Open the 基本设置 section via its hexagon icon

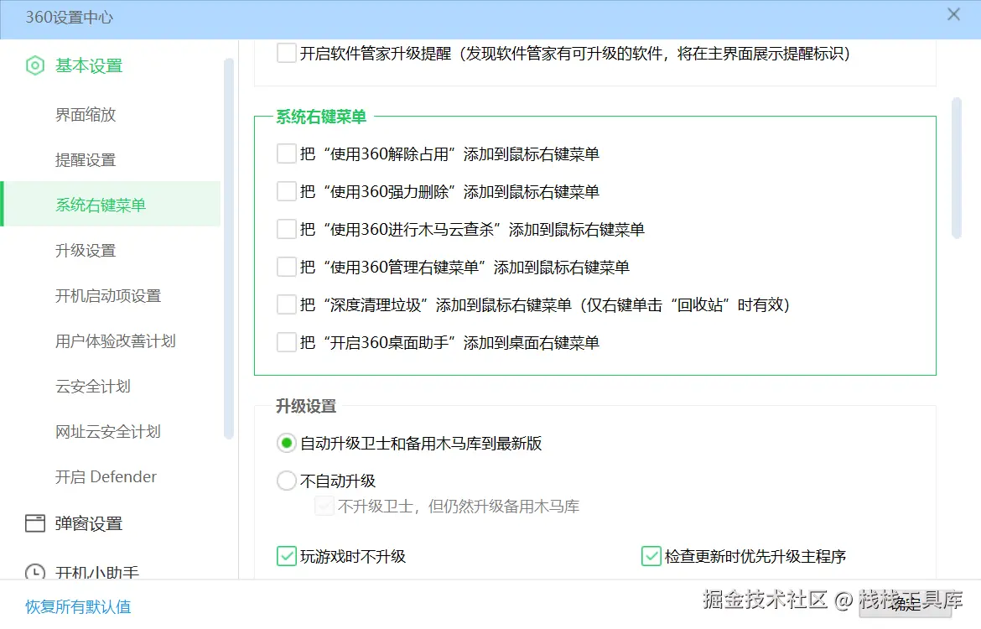pos(35,65)
